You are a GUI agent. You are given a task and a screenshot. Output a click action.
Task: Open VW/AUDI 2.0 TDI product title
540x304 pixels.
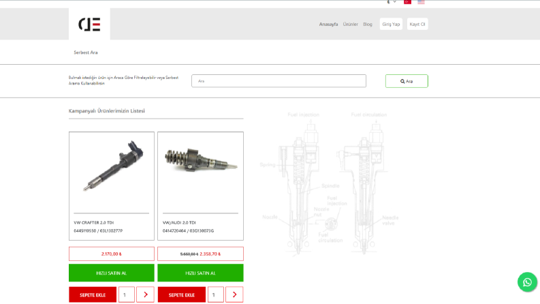179,223
